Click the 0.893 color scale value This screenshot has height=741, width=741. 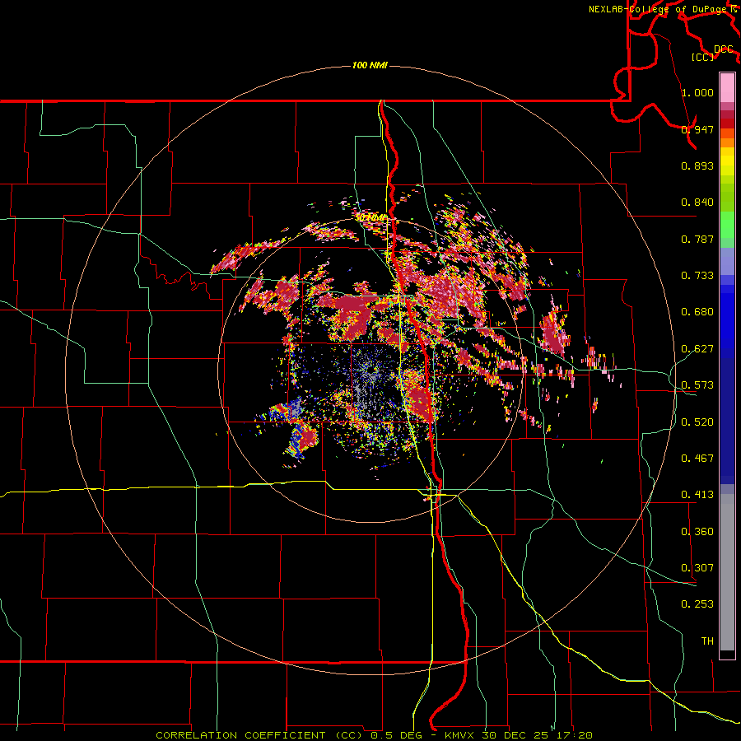697,165
